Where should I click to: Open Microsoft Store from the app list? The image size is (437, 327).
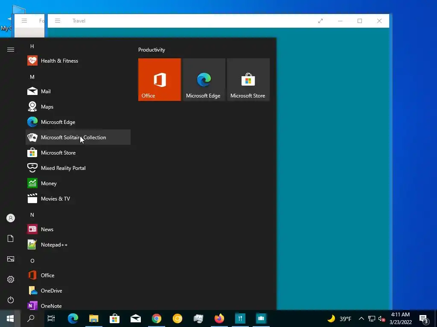click(x=78, y=152)
